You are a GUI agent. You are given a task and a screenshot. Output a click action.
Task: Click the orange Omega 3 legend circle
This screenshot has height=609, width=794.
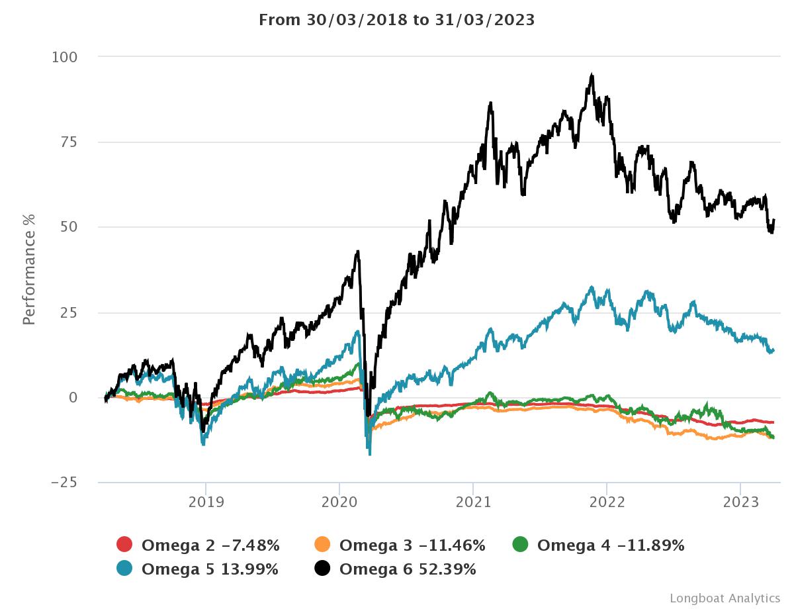[x=322, y=545]
